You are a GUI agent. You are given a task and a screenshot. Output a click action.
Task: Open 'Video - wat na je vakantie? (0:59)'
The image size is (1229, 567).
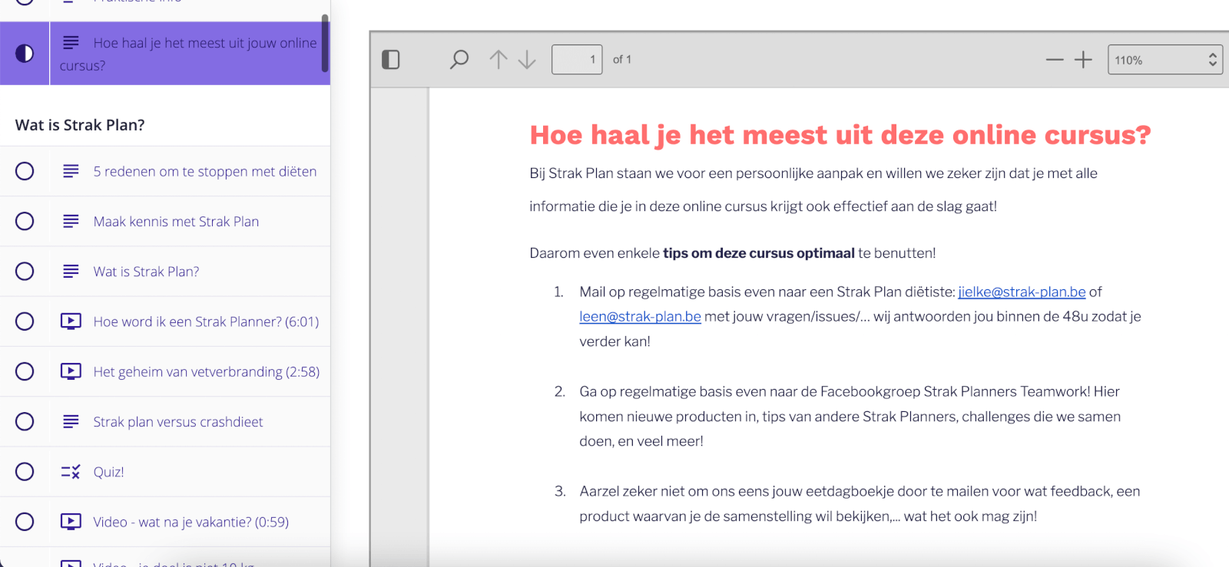(191, 522)
